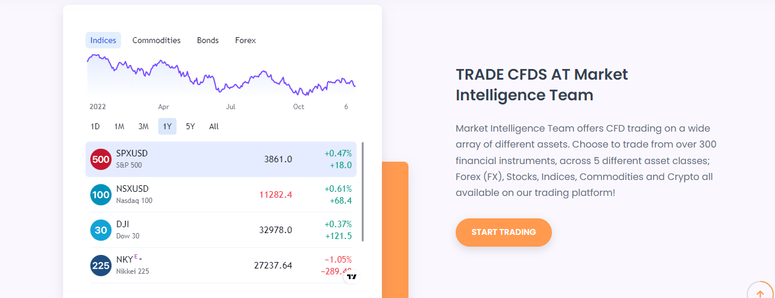Open the TradingView logo badge
The image size is (775, 298).
[x=352, y=276]
